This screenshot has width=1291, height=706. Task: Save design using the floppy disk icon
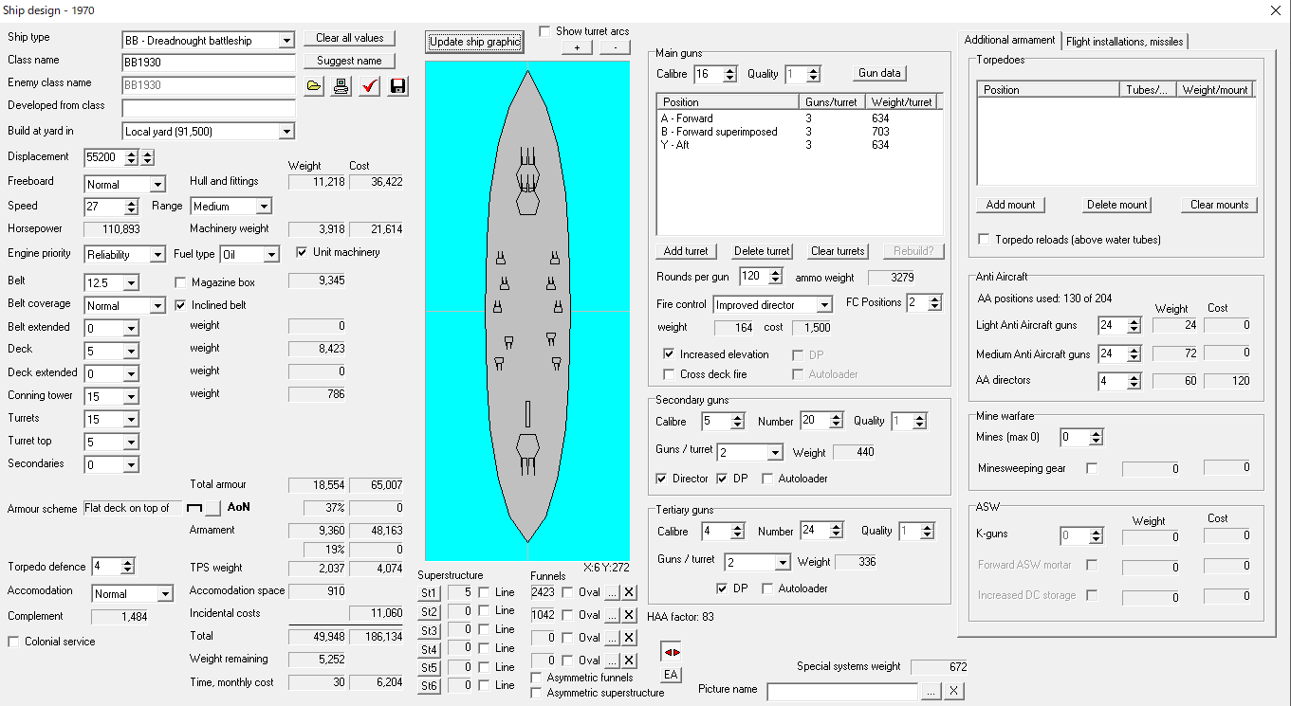point(397,86)
